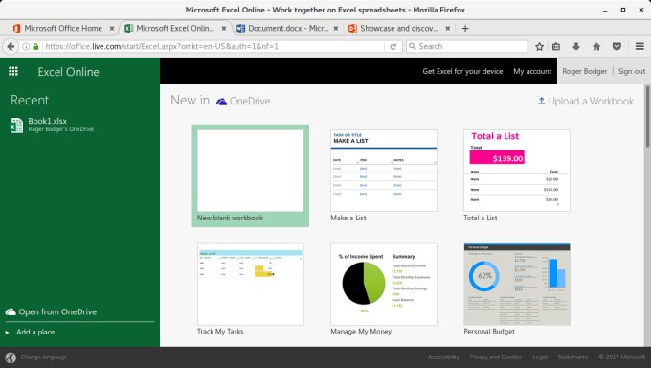This screenshot has height=368, width=651.
Task: Click the Book1.xlsx Excel file icon
Action: point(16,126)
